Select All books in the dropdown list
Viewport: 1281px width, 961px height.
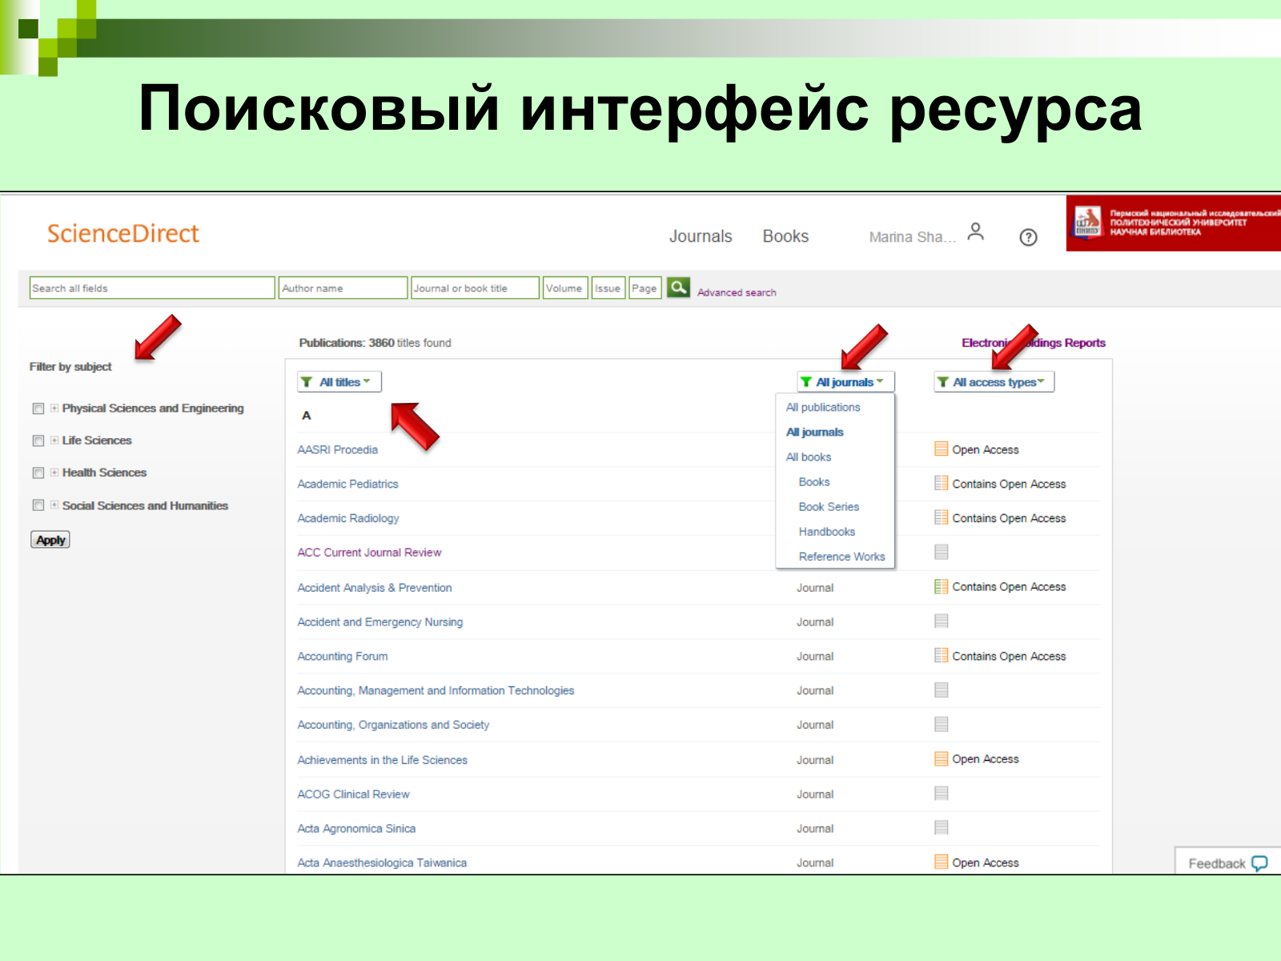(809, 456)
